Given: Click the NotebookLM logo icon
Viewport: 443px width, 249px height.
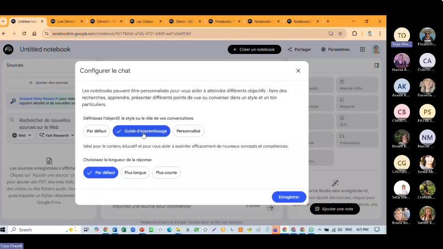Looking at the screenshot, I should [x=8, y=49].
